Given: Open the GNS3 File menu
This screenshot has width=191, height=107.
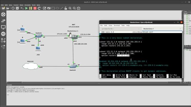Looking at the screenshot, I should pyautogui.click(x=2, y=5).
